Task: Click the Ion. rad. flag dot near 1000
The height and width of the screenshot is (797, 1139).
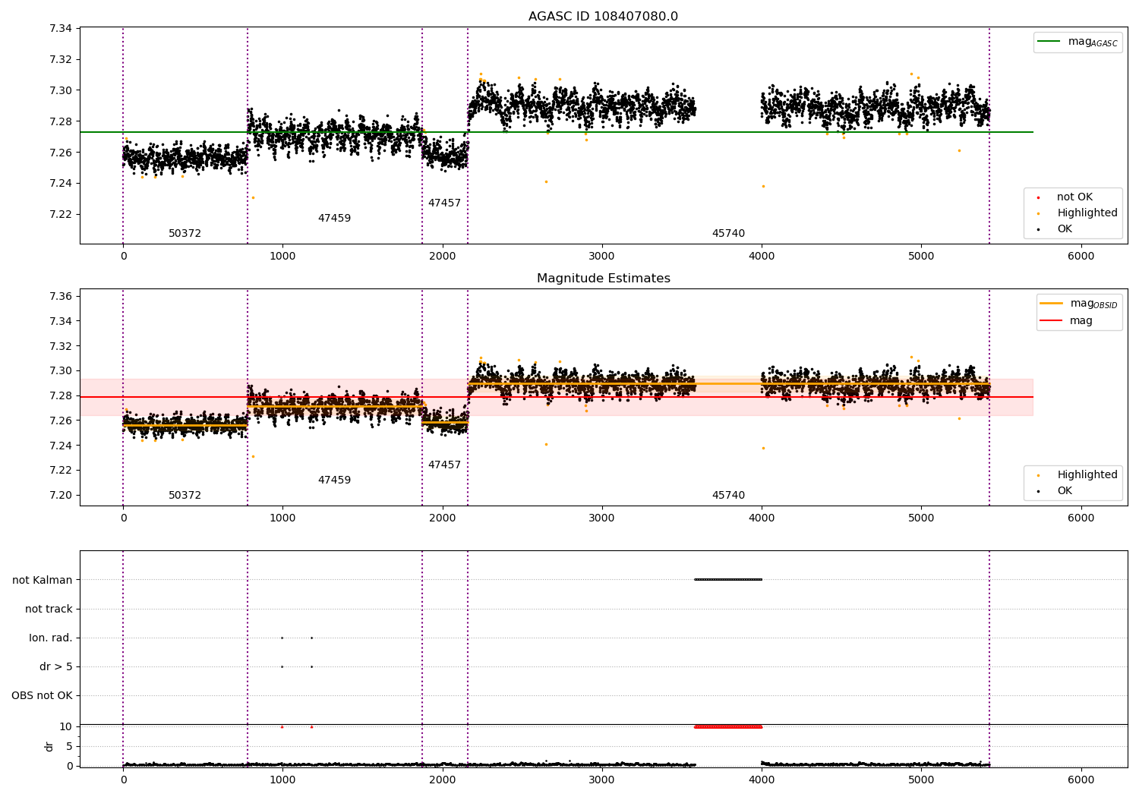Action: click(x=282, y=638)
